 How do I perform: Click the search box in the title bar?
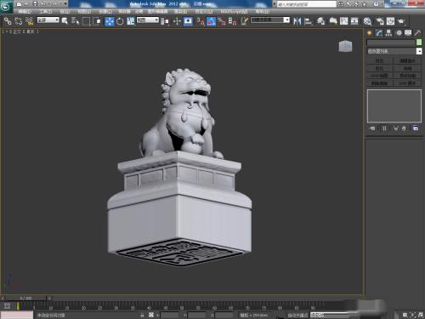tap(307, 4)
